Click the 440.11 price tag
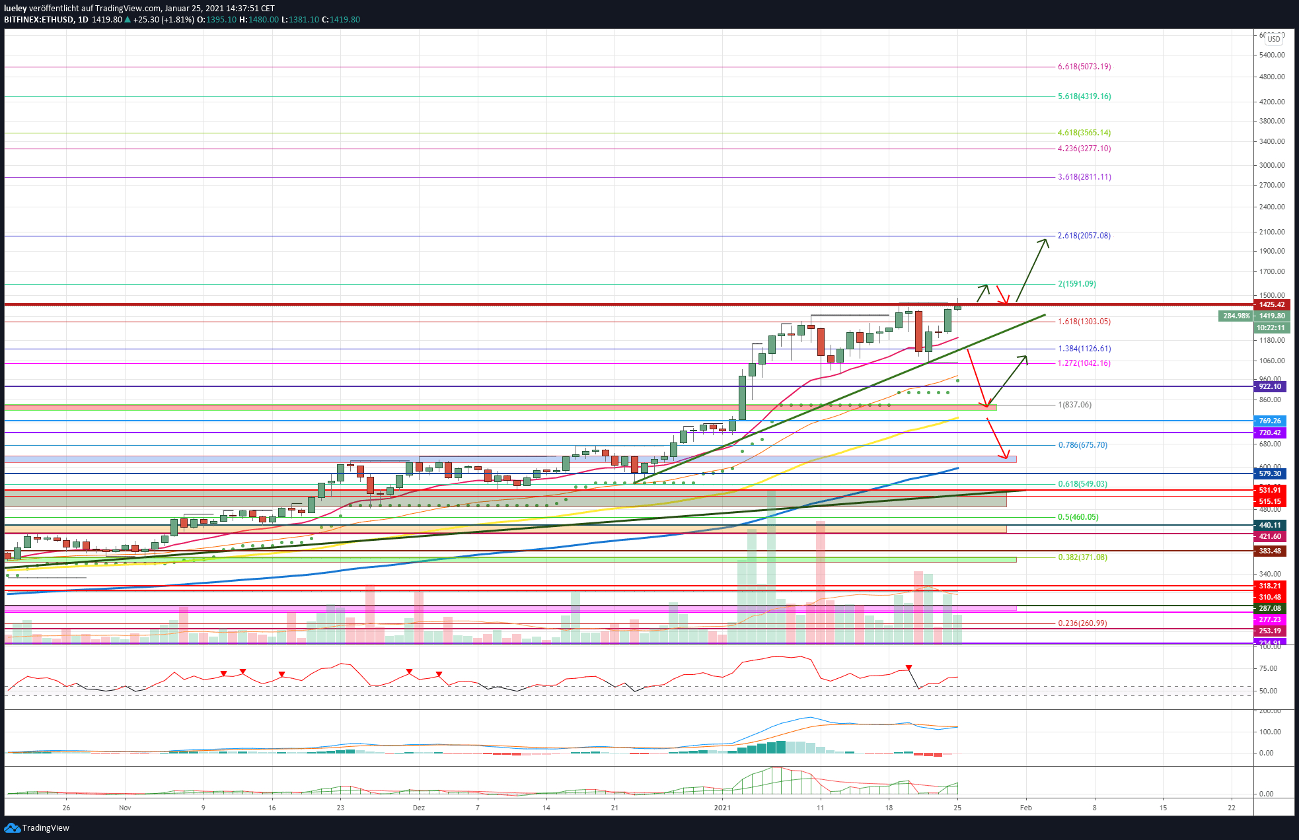The image size is (1299, 840). (1270, 526)
